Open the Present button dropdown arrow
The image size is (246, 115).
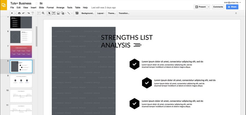pyautogui.click(x=209, y=7)
